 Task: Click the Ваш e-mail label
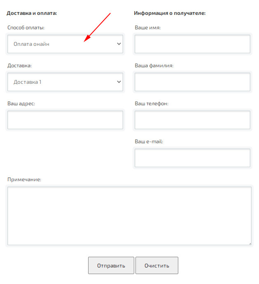pos(149,141)
